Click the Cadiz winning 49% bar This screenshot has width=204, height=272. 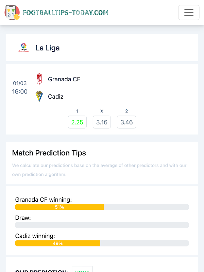tap(58, 243)
